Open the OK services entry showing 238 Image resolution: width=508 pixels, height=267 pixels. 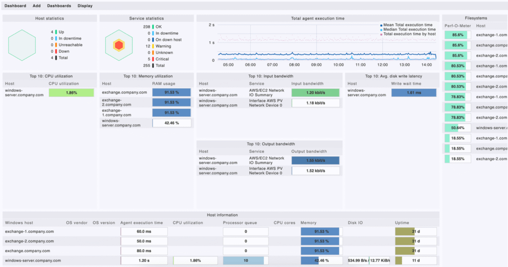pyautogui.click(x=152, y=27)
